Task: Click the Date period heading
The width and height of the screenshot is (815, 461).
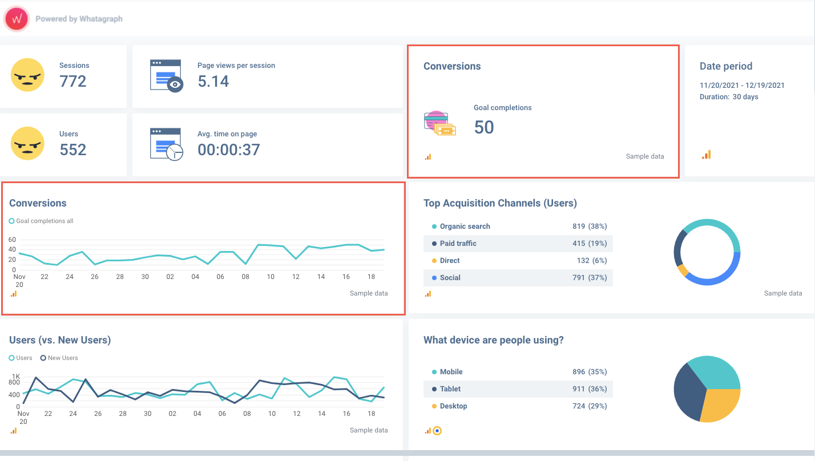Action: (x=726, y=66)
